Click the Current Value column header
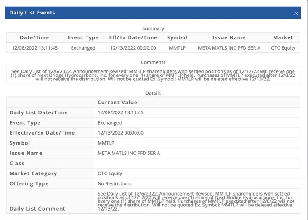This screenshot has width=308, height=220. pos(117,103)
